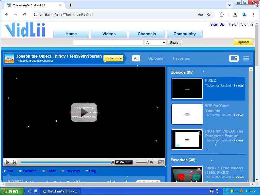Select TheLolmanFan2nd taskbar window button
This screenshot has height=195, width=260.
pos(60,191)
